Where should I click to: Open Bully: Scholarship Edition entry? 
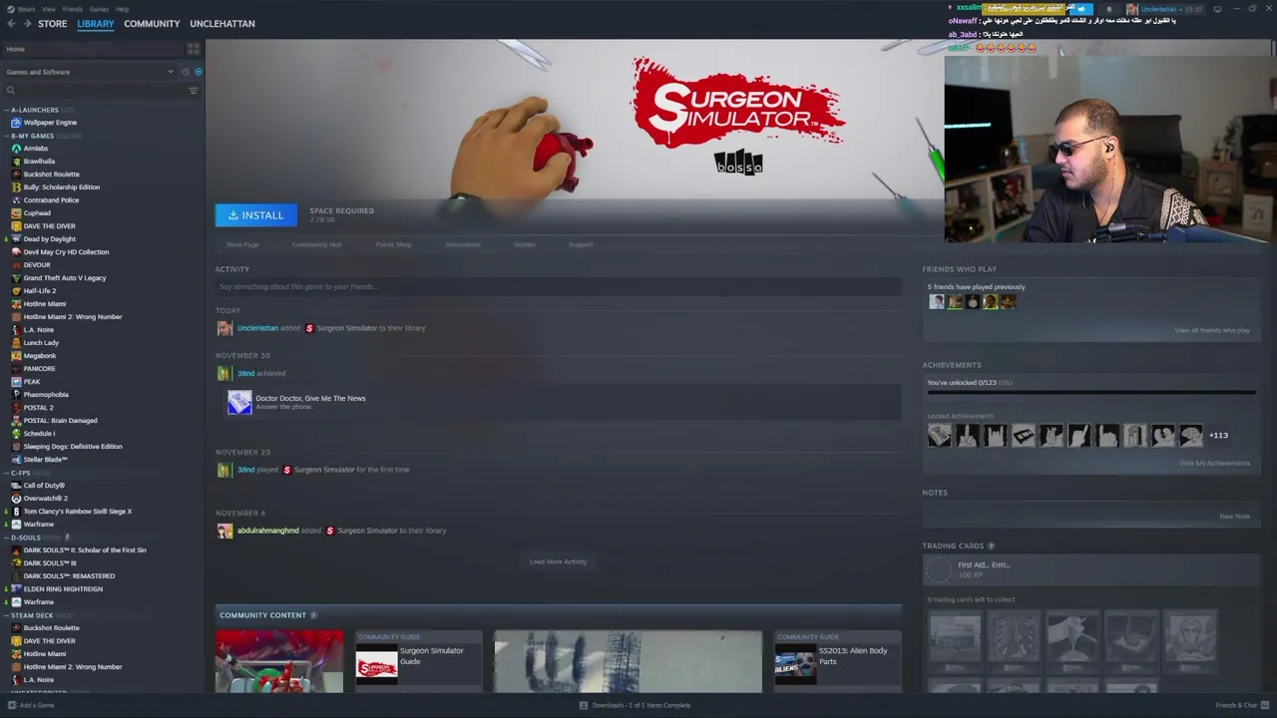61,187
